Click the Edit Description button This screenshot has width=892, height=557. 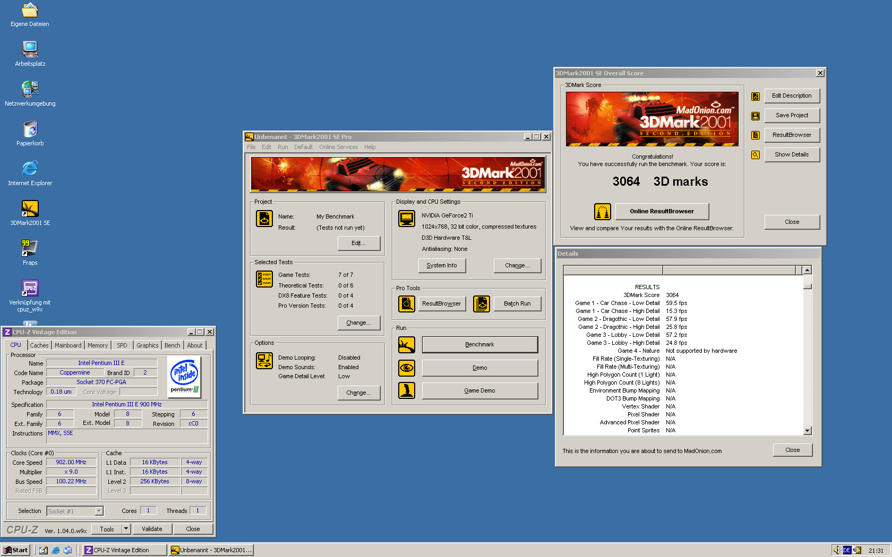coord(792,96)
